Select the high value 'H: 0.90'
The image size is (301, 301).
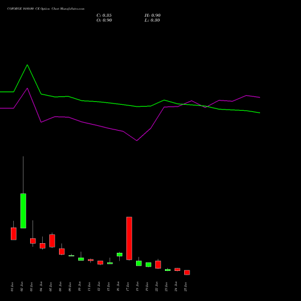[152, 16]
